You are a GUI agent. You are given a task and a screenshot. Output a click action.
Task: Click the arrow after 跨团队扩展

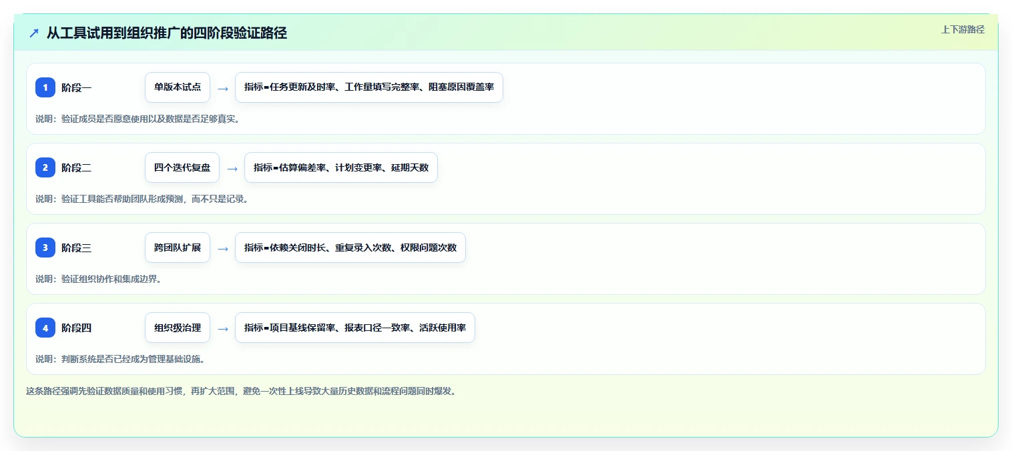point(223,248)
